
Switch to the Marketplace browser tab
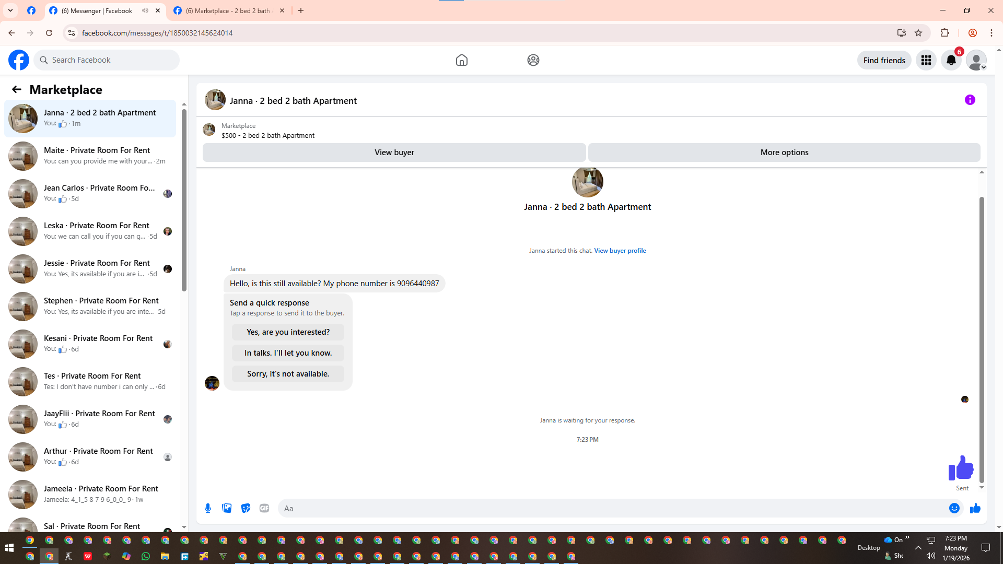(227, 10)
